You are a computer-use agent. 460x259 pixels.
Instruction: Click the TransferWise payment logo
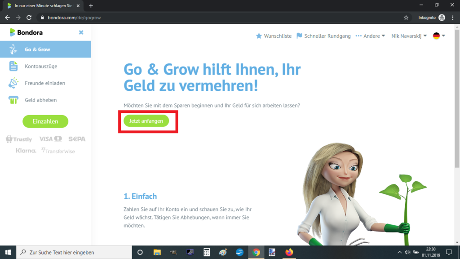(58, 151)
